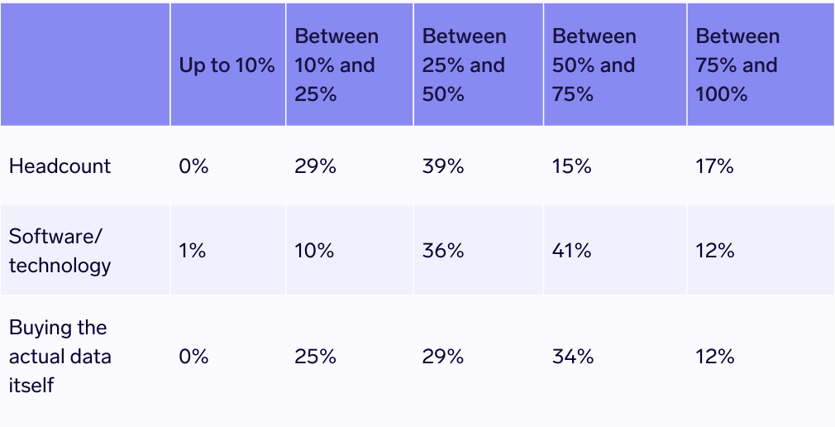The height and width of the screenshot is (427, 835).
Task: Select the 'Between 50% and 75%' header
Action: [x=594, y=65]
